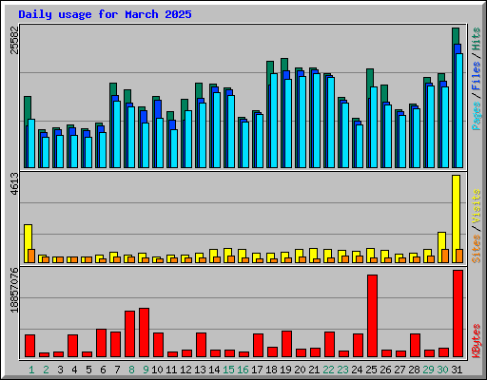Screen dimensions: 487x380
Task: Select day 14 on the x-axis
Action: coord(214,370)
